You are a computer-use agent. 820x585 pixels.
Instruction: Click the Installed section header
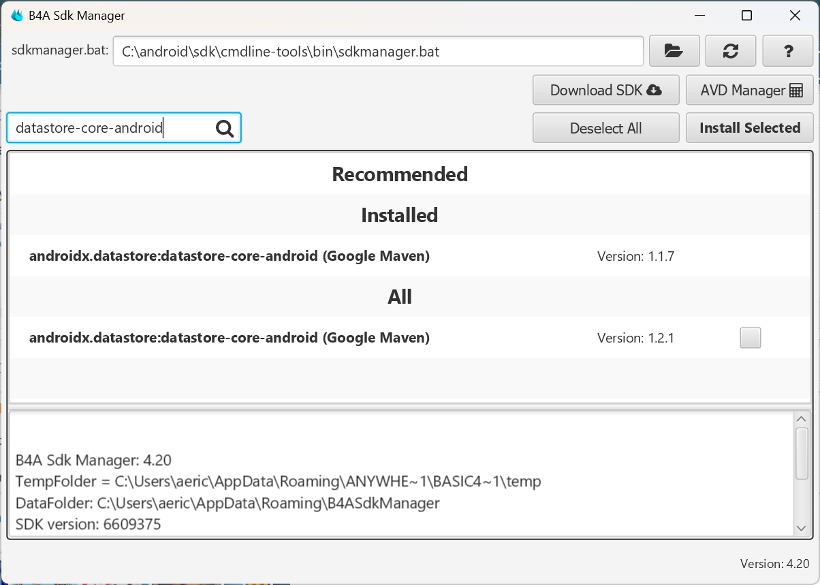400,215
